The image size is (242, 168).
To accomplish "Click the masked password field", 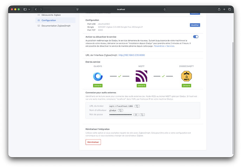I will [121, 115].
